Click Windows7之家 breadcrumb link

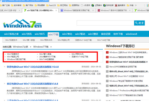[21, 47]
